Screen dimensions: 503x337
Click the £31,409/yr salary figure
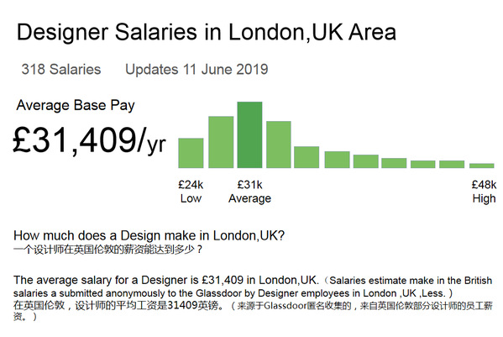[x=89, y=140]
